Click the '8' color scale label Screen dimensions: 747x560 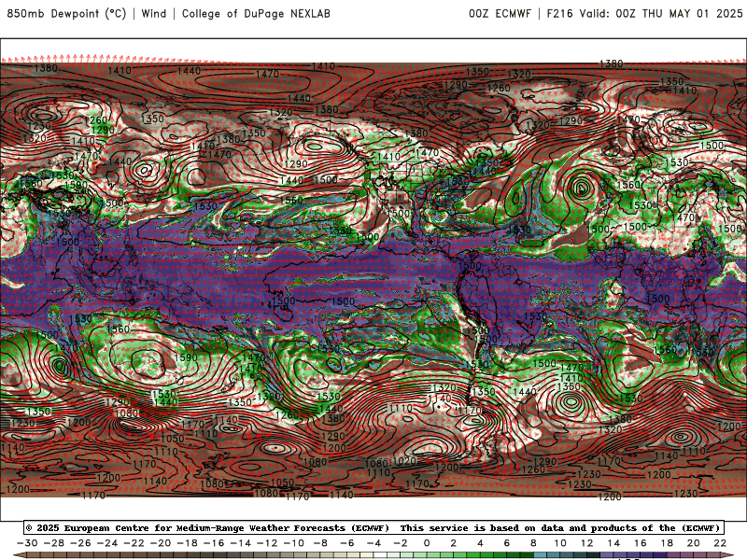(x=533, y=543)
